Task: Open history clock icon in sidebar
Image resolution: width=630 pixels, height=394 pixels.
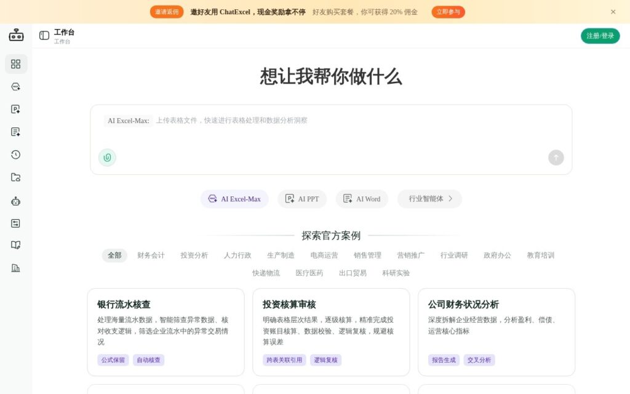Action: coord(15,155)
